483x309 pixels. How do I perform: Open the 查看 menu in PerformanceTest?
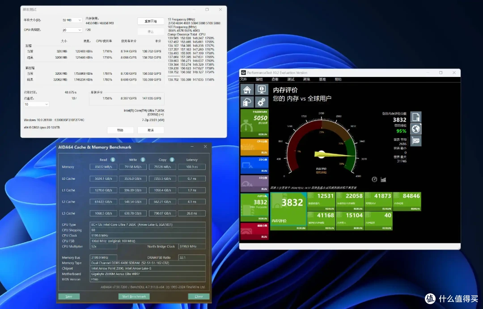pos(275,79)
